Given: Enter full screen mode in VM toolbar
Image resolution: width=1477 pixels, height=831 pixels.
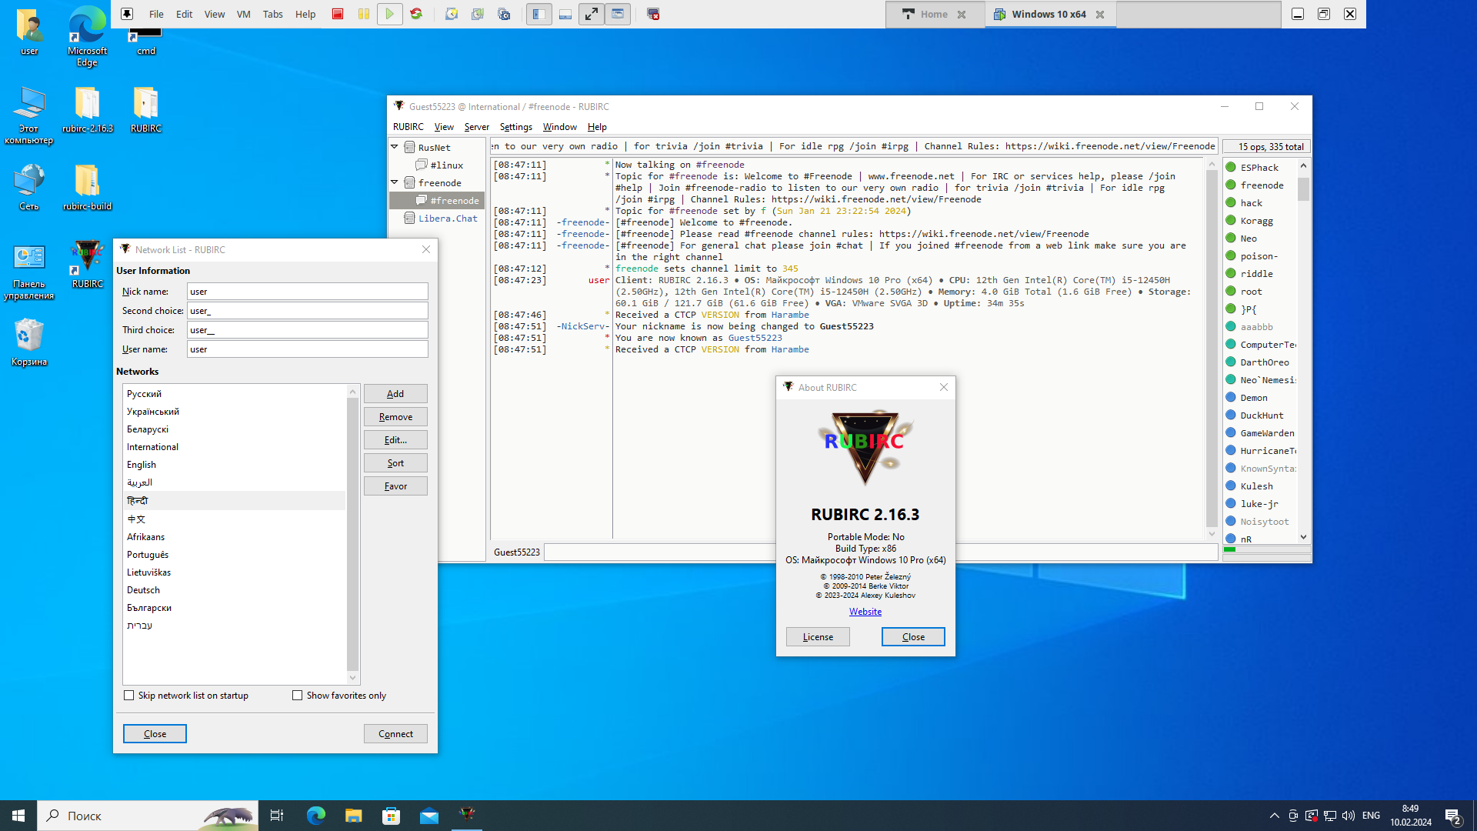Looking at the screenshot, I should [591, 14].
